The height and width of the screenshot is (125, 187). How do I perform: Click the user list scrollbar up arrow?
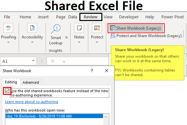pyautogui.click(x=106, y=117)
